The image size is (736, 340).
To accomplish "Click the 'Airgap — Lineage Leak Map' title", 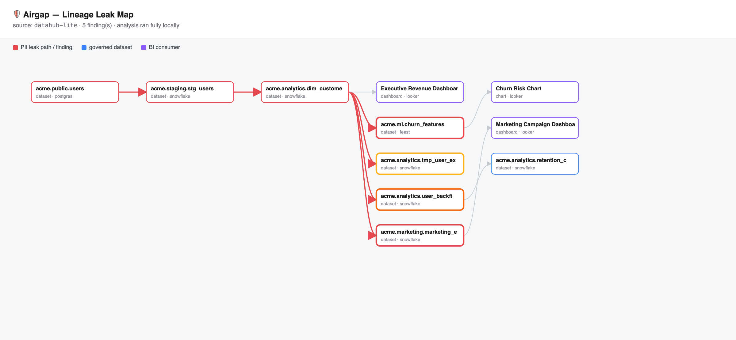I will [x=78, y=14].
